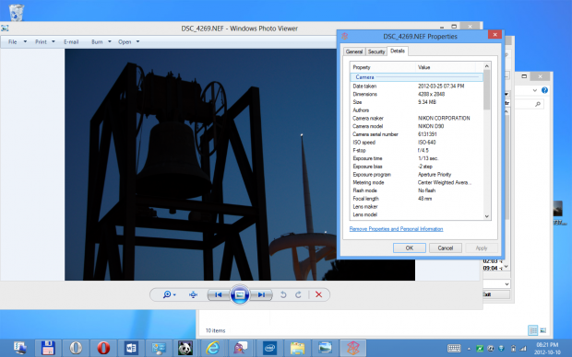
Task: Go to the previous photo
Action: pos(218,294)
